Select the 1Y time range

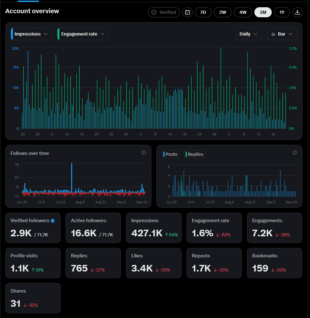tap(282, 12)
